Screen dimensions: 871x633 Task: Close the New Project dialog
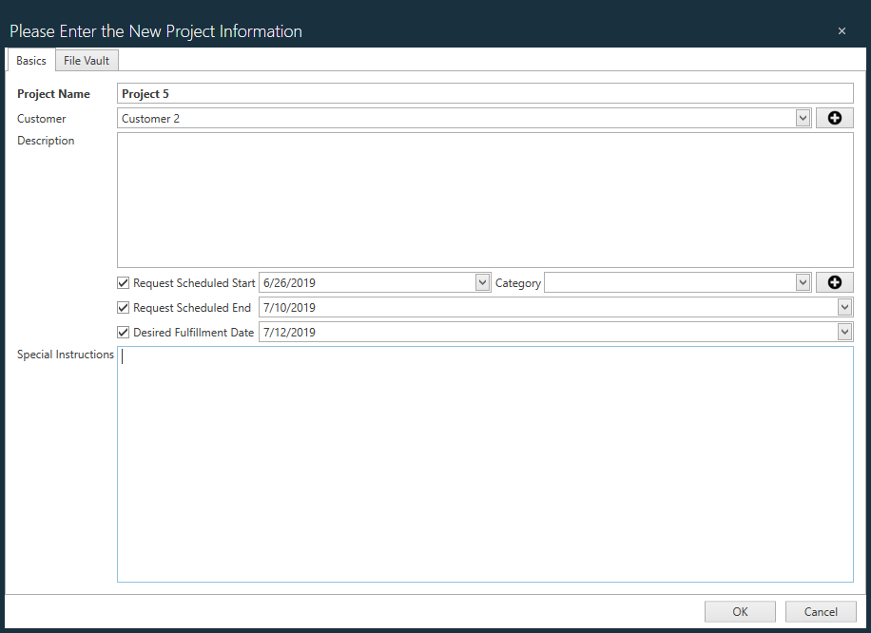pos(842,30)
